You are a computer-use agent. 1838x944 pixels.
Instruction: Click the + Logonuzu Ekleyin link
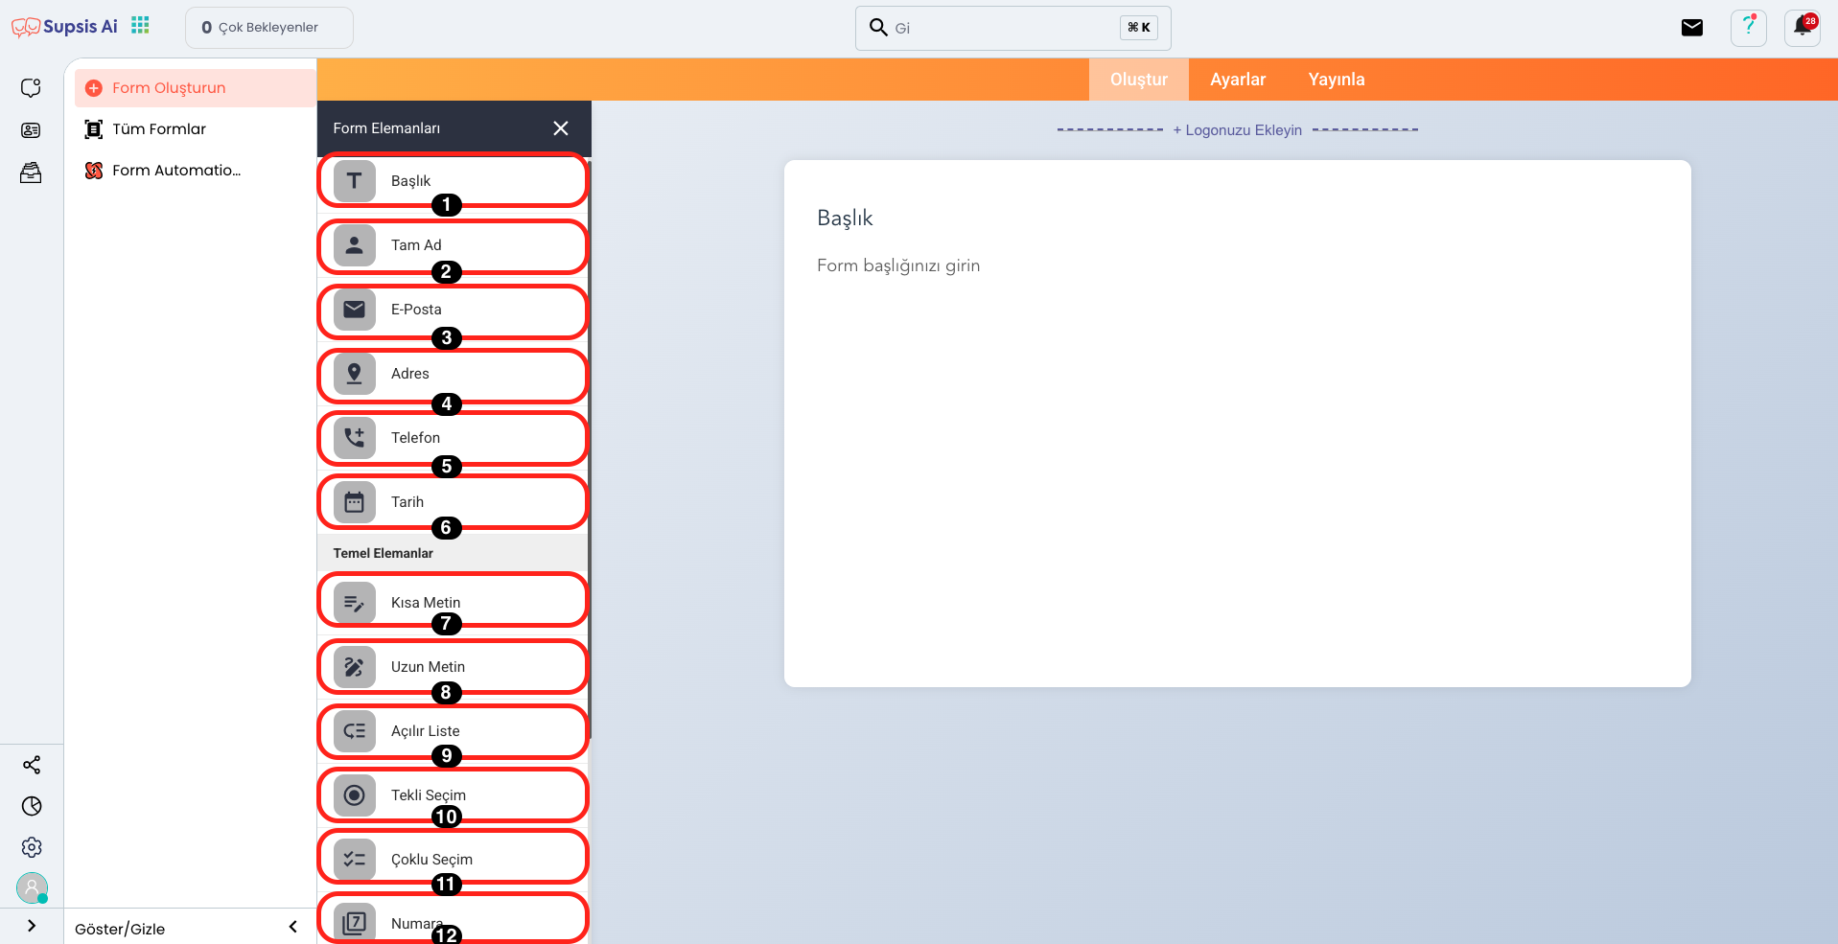click(1238, 130)
